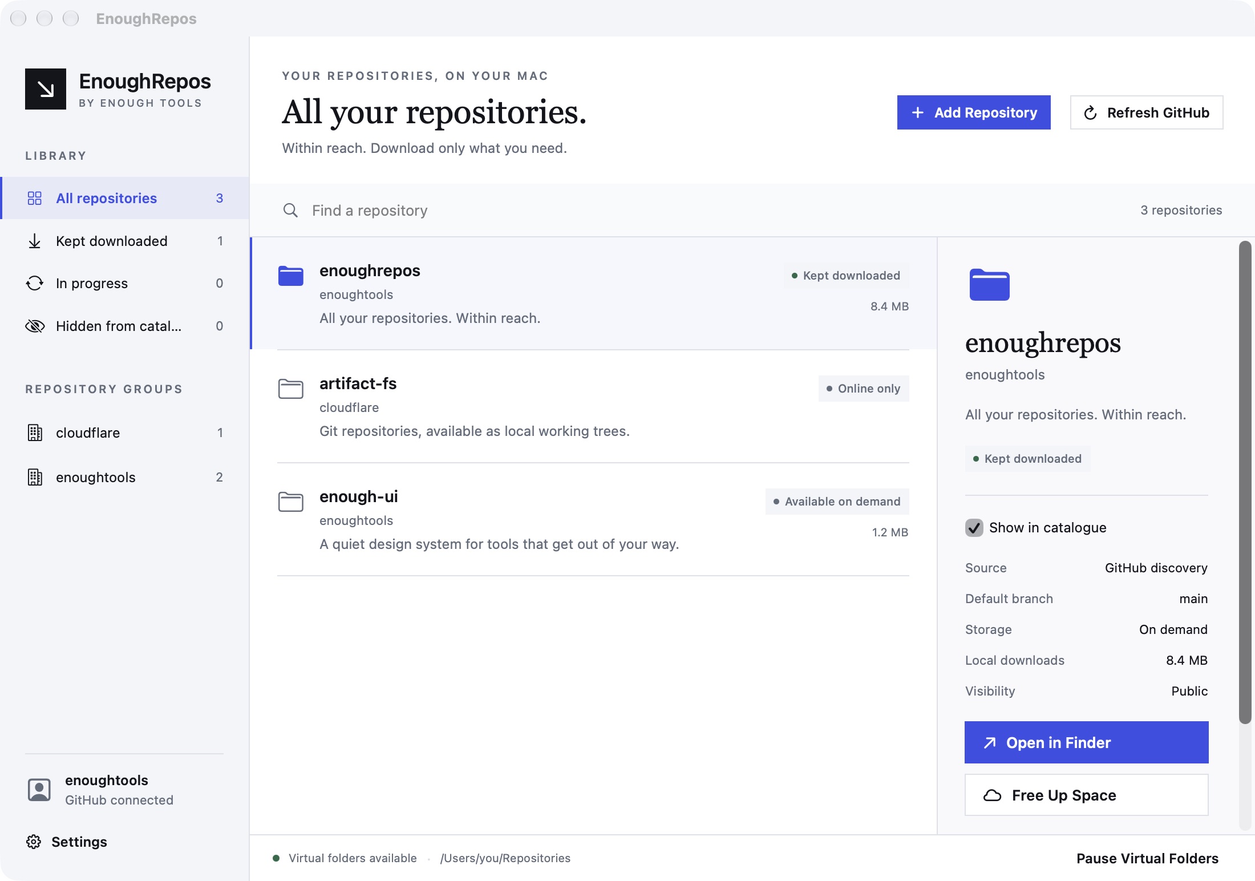Click the Hidden from catalogue crossed-eye icon
Image resolution: width=1255 pixels, height=881 pixels.
(35, 326)
